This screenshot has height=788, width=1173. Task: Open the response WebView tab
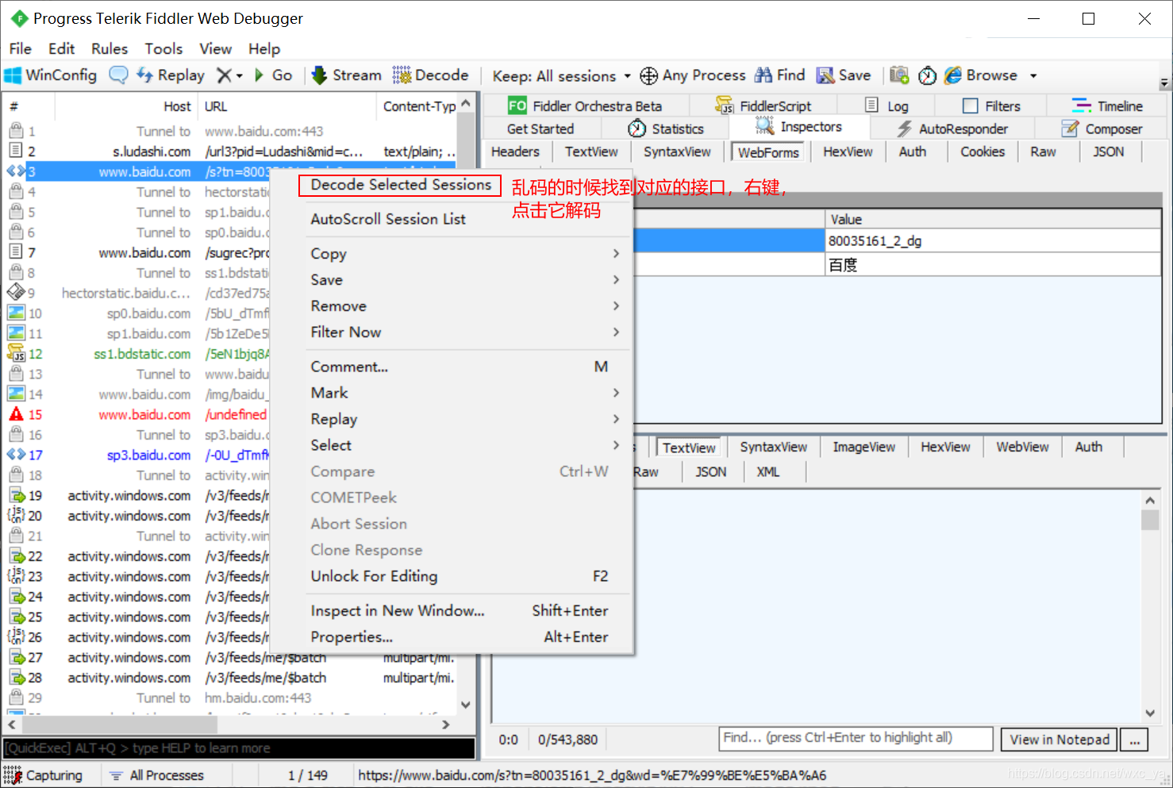tap(1022, 447)
